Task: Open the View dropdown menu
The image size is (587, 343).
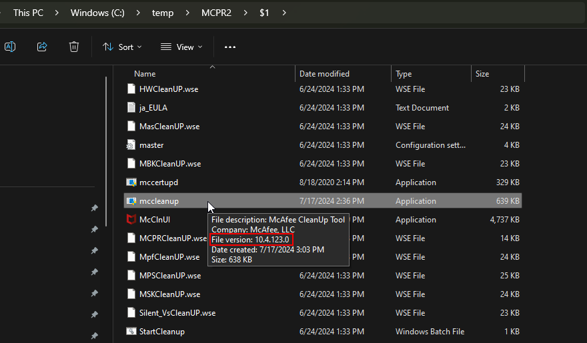Action: click(x=181, y=47)
